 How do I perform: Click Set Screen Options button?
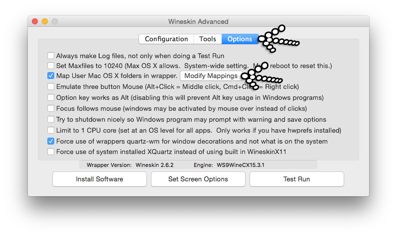click(x=198, y=179)
